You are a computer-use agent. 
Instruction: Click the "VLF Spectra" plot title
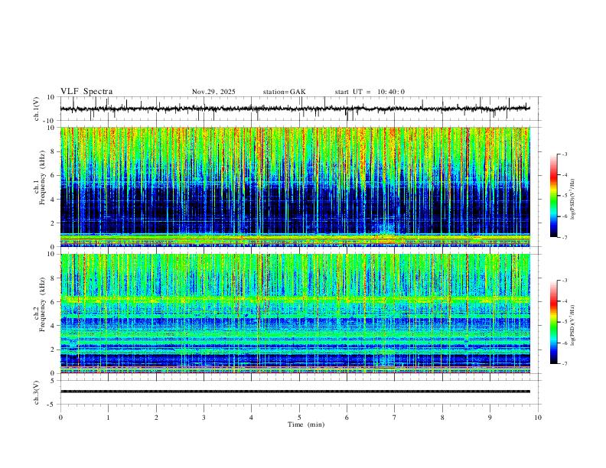[x=86, y=92]
